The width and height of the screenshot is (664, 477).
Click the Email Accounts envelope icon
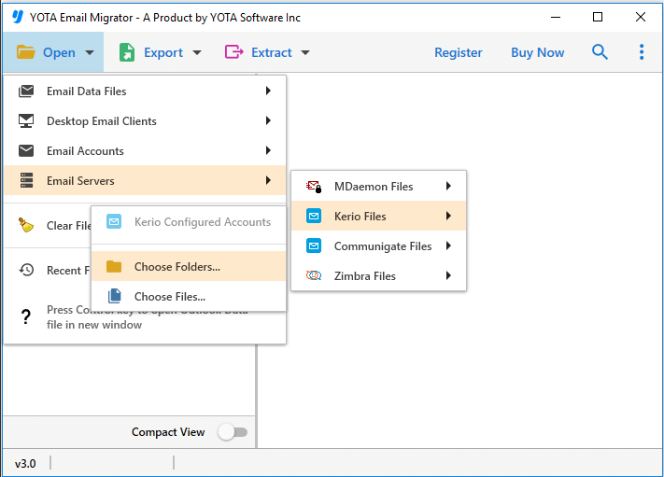click(x=26, y=150)
